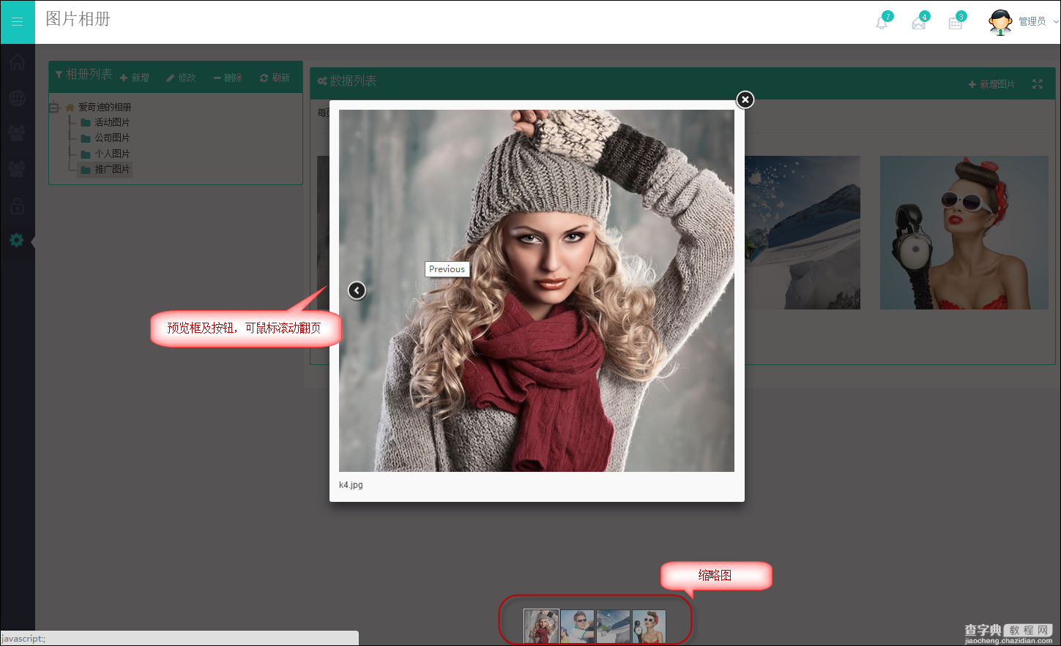Click 刷新 to refresh the album list
Viewport: 1061px width, 646px height.
point(275,78)
